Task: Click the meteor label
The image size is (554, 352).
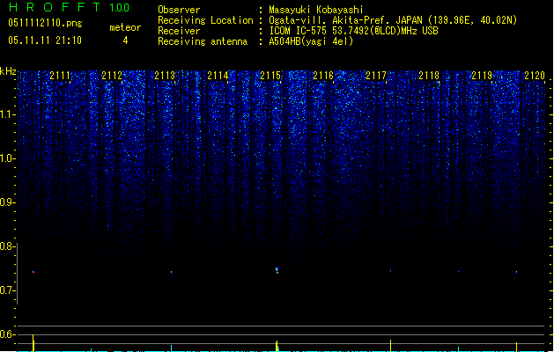Action: 125,27
